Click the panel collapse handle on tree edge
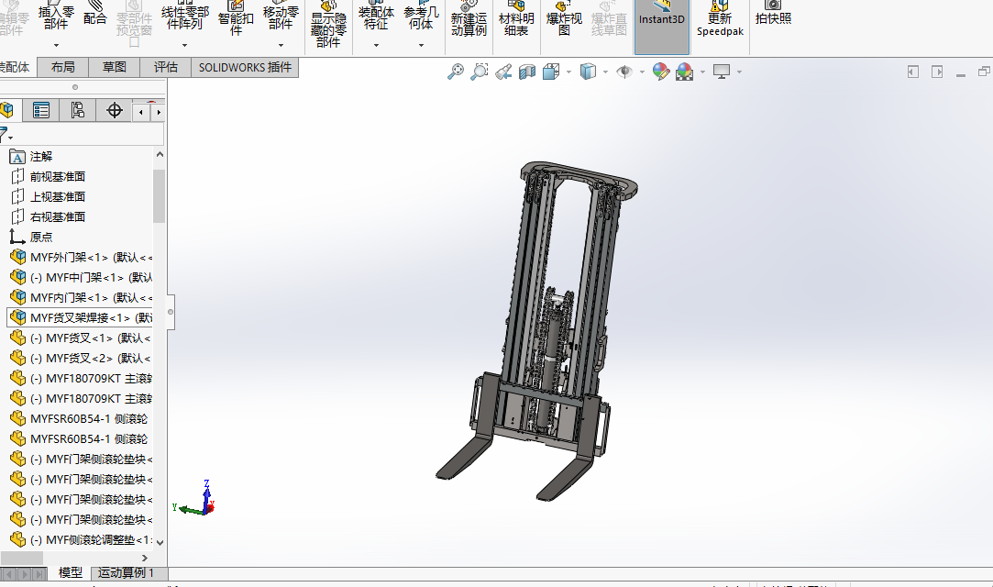 [x=171, y=312]
